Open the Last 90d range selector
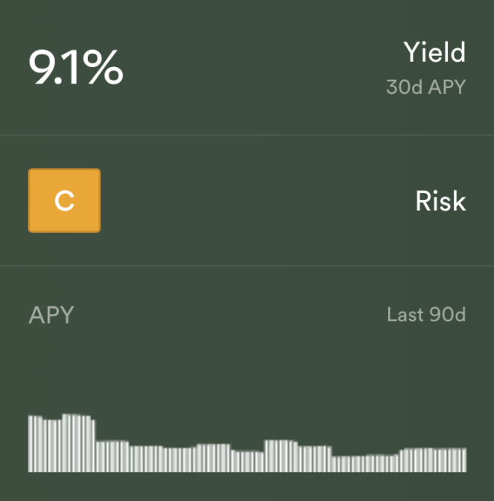Image resolution: width=494 pixels, height=501 pixels. (x=425, y=315)
